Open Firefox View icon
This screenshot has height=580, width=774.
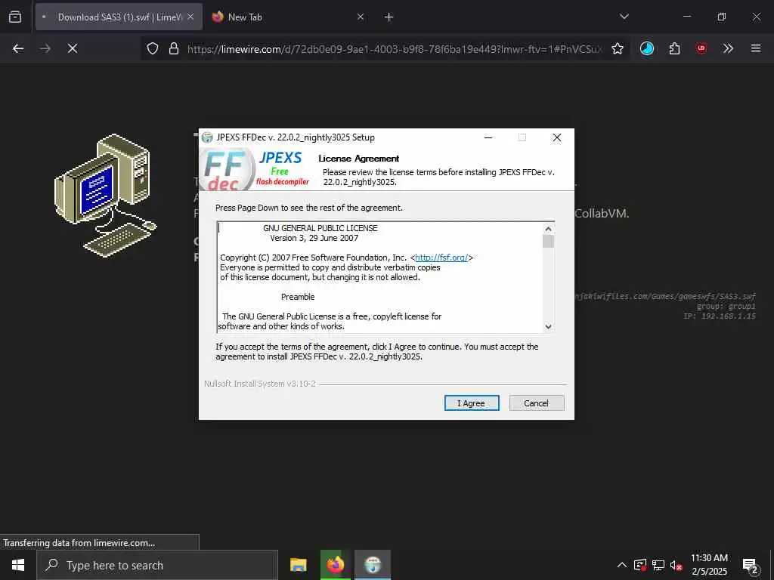[15, 17]
